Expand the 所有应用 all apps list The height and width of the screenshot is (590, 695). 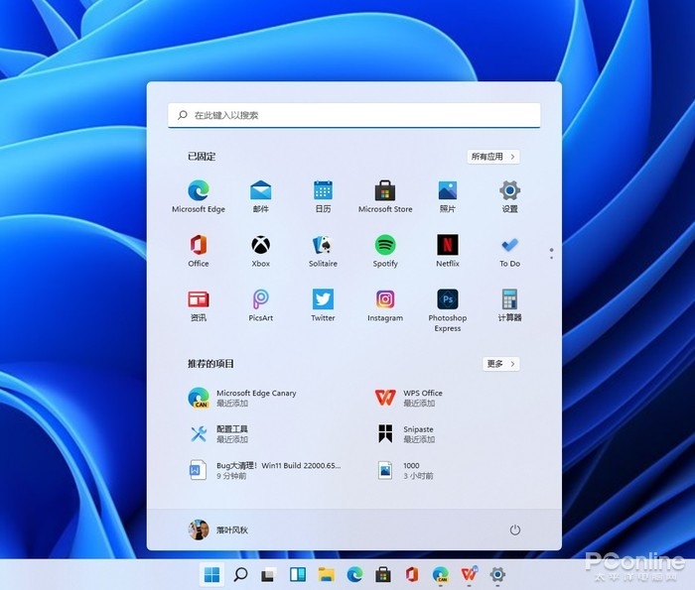pyautogui.click(x=493, y=157)
